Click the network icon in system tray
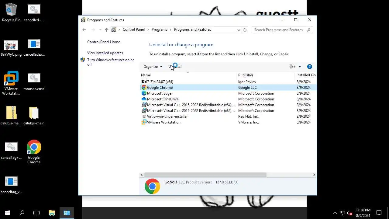Image resolution: width=389 pixels, height=219 pixels. 343,213
